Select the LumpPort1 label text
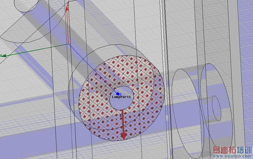 [x=121, y=97]
